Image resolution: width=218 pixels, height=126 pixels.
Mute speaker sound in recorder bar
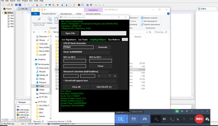pyautogui.click(x=164, y=119)
